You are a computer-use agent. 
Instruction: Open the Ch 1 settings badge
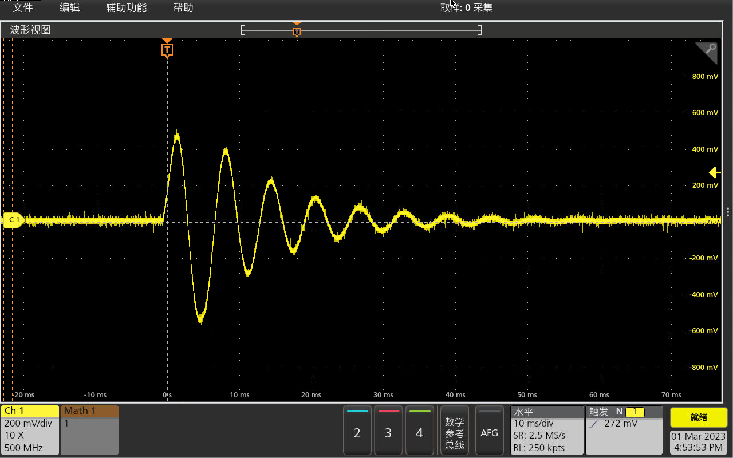(31, 430)
